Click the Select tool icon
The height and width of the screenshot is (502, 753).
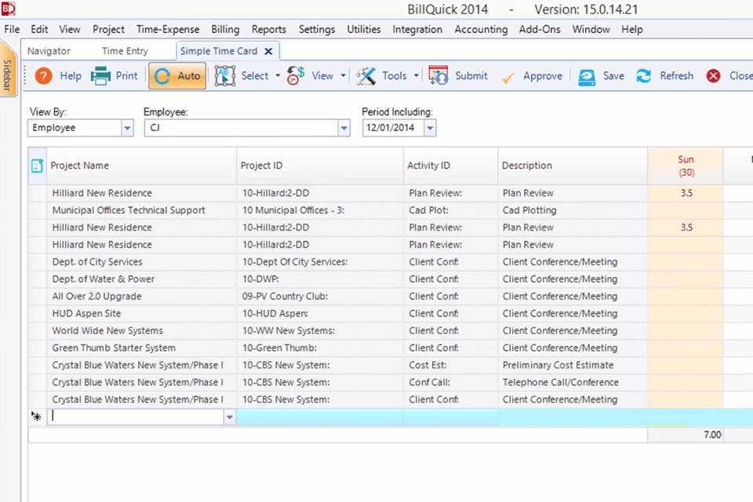225,76
